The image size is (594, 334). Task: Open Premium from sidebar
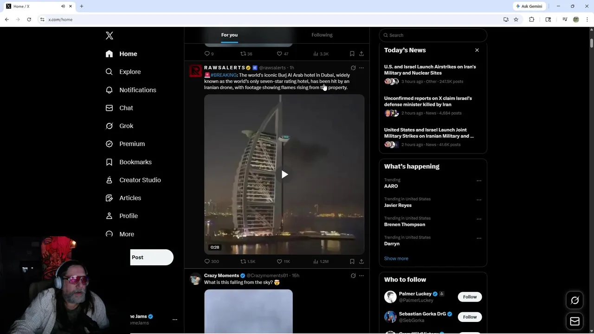pos(125,144)
